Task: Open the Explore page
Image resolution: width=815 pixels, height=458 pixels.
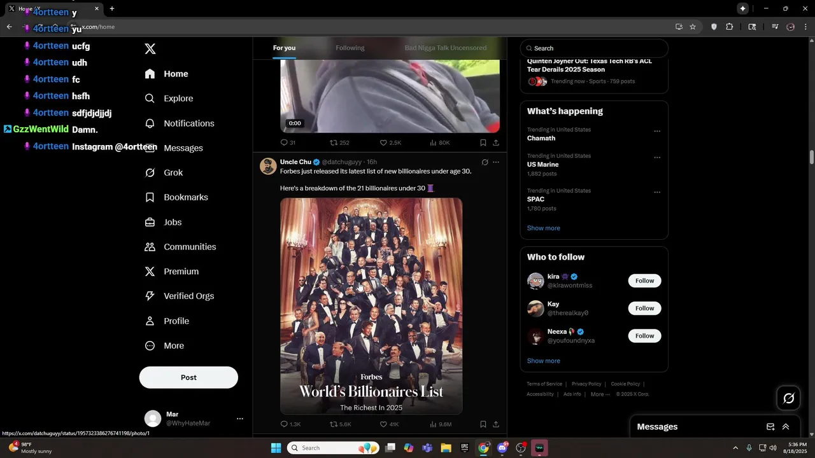Action: (x=169, y=99)
